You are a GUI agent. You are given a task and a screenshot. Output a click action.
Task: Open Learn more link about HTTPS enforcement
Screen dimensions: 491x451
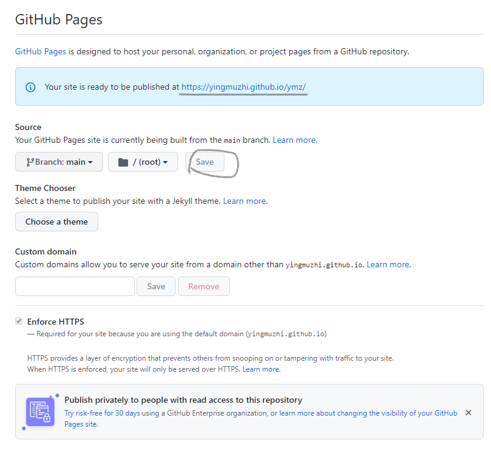coord(261,369)
